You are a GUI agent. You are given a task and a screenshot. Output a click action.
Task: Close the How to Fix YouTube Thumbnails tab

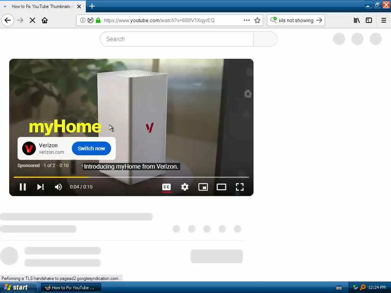[x=79, y=6]
